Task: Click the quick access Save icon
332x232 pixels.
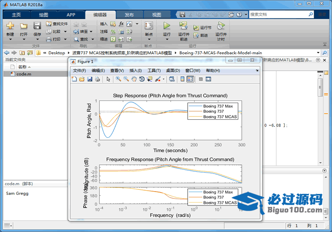Action: pos(182,14)
